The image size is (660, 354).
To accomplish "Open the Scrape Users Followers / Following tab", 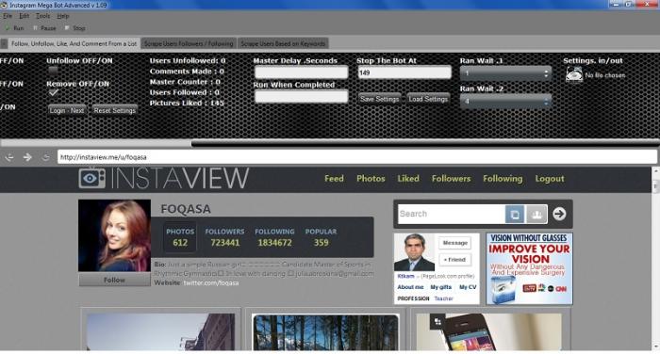I will [x=189, y=43].
